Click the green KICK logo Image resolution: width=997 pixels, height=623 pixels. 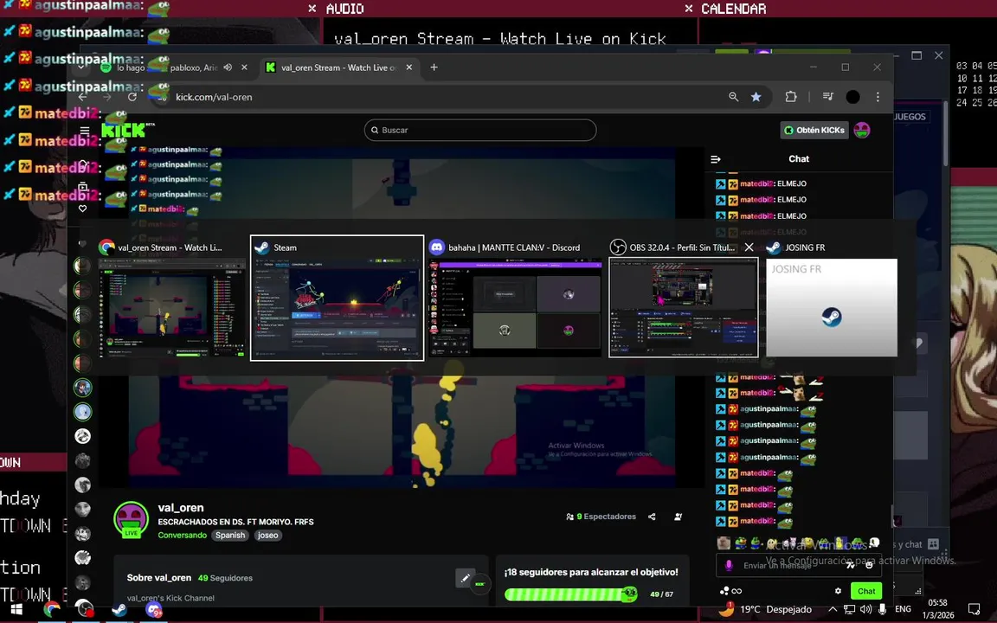coord(125,131)
